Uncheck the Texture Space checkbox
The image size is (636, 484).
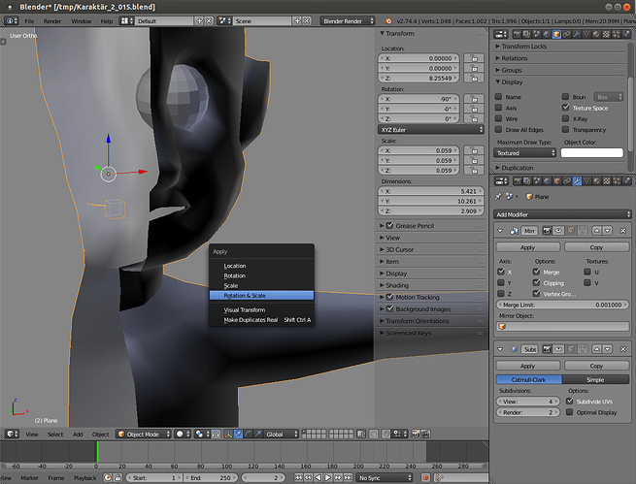565,108
